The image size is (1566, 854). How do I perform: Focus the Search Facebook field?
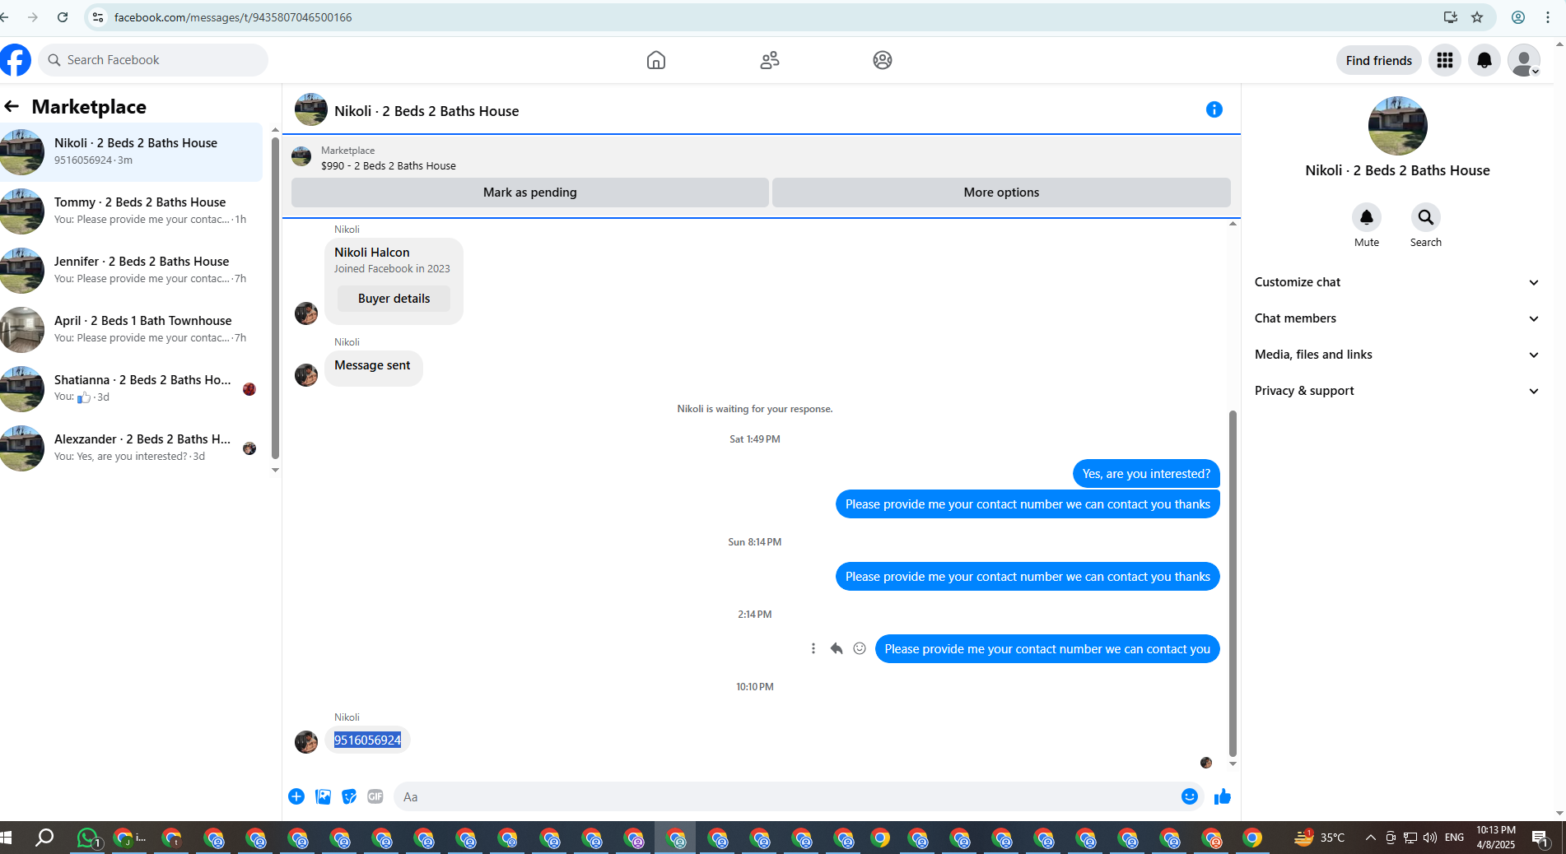point(153,60)
